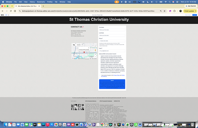Toggle map fullscreen icon
Image resolution: width=198 pixels, height=128 pixels.
tap(95, 45)
